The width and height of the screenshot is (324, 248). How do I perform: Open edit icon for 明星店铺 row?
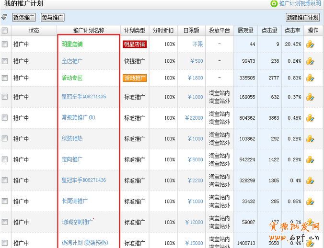click(x=310, y=44)
